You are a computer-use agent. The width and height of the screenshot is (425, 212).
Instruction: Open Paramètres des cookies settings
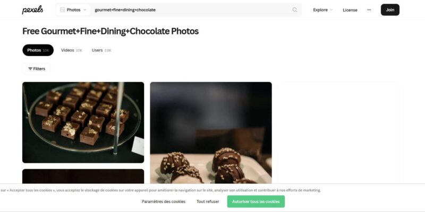pos(164,201)
